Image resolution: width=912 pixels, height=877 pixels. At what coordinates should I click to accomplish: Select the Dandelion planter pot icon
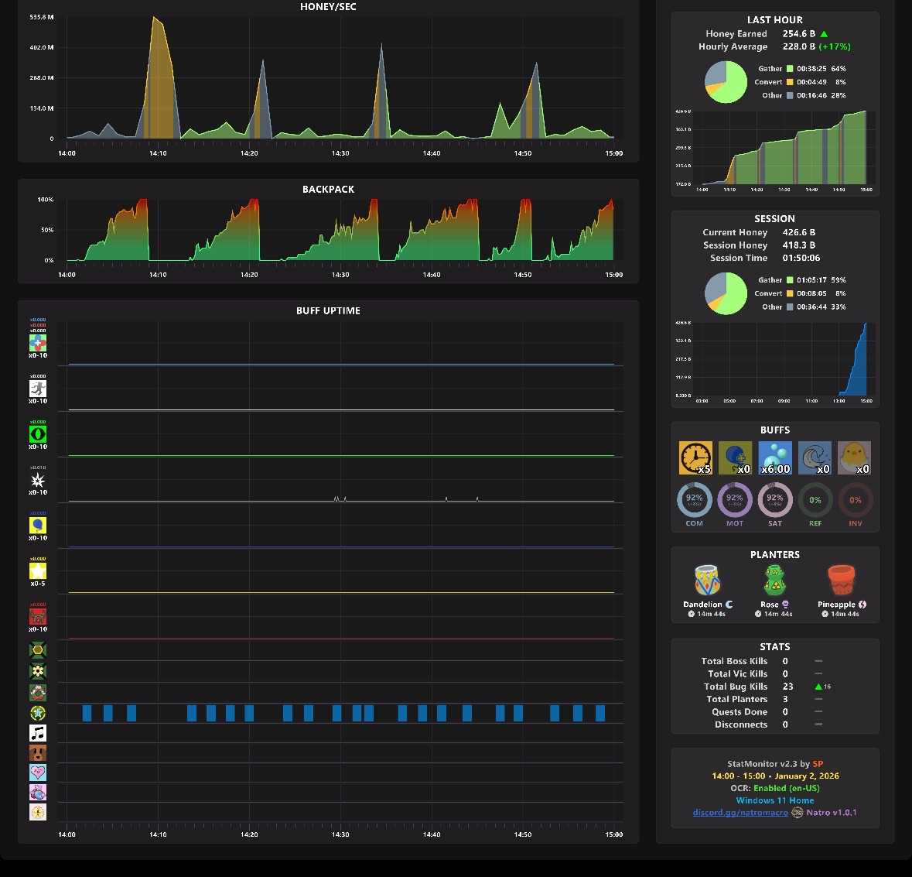click(708, 581)
